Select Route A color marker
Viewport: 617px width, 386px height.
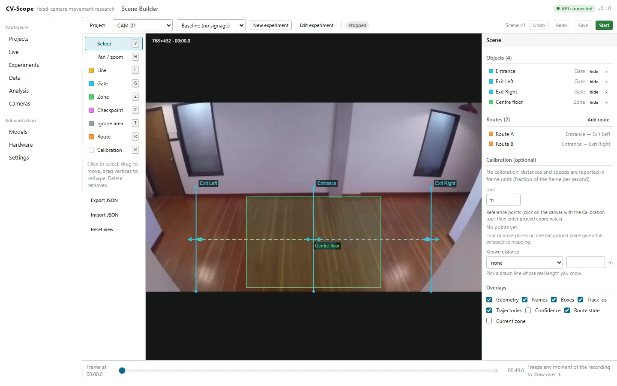coord(491,134)
